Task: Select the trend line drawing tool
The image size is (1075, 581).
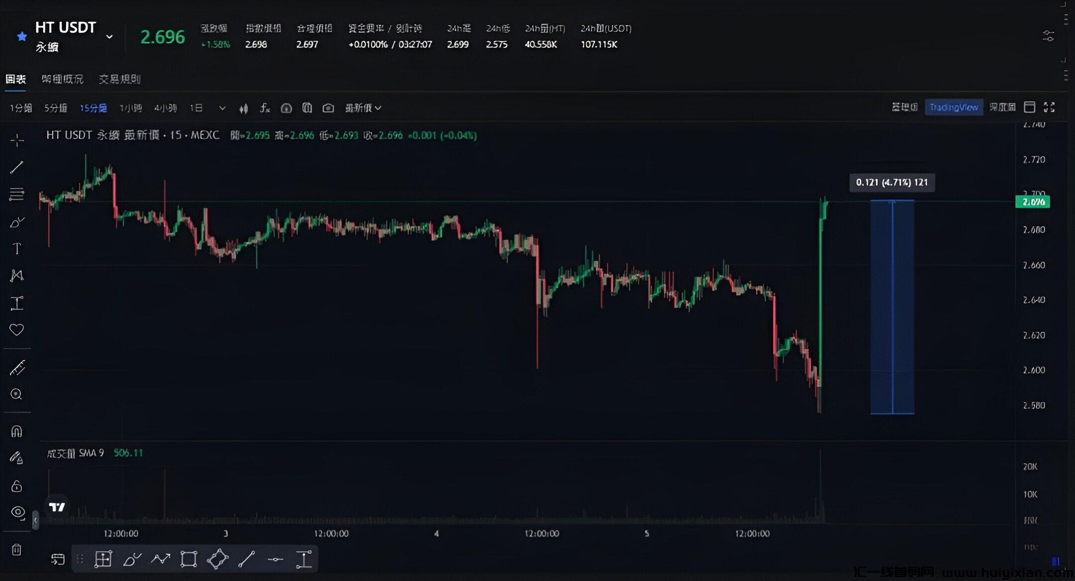Action: point(17,167)
